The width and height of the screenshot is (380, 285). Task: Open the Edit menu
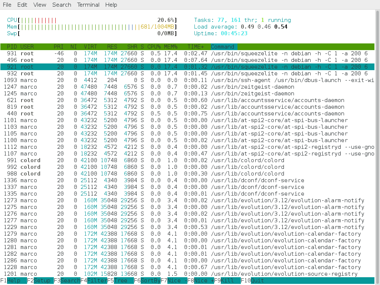click(x=22, y=5)
